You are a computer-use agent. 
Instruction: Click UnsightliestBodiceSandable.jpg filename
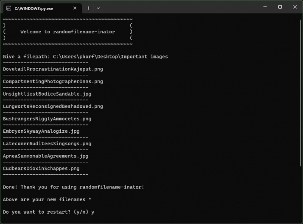coord(47,94)
